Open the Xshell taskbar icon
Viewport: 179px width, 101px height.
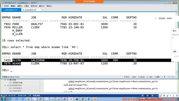(x=71, y=99)
